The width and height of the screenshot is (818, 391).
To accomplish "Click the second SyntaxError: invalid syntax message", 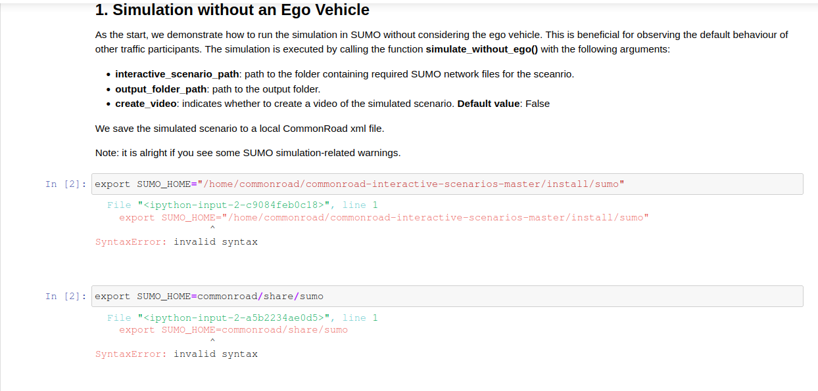I will 176,354.
